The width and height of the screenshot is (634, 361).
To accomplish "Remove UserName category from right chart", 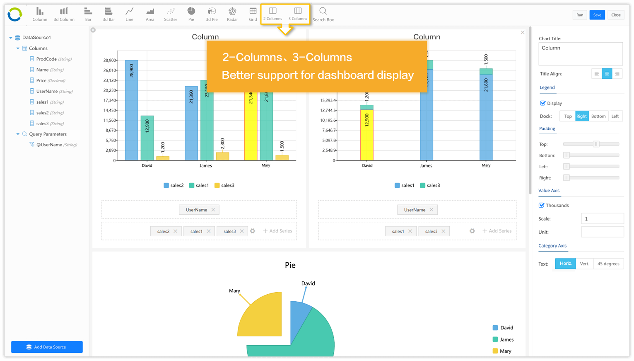I will pyautogui.click(x=432, y=210).
